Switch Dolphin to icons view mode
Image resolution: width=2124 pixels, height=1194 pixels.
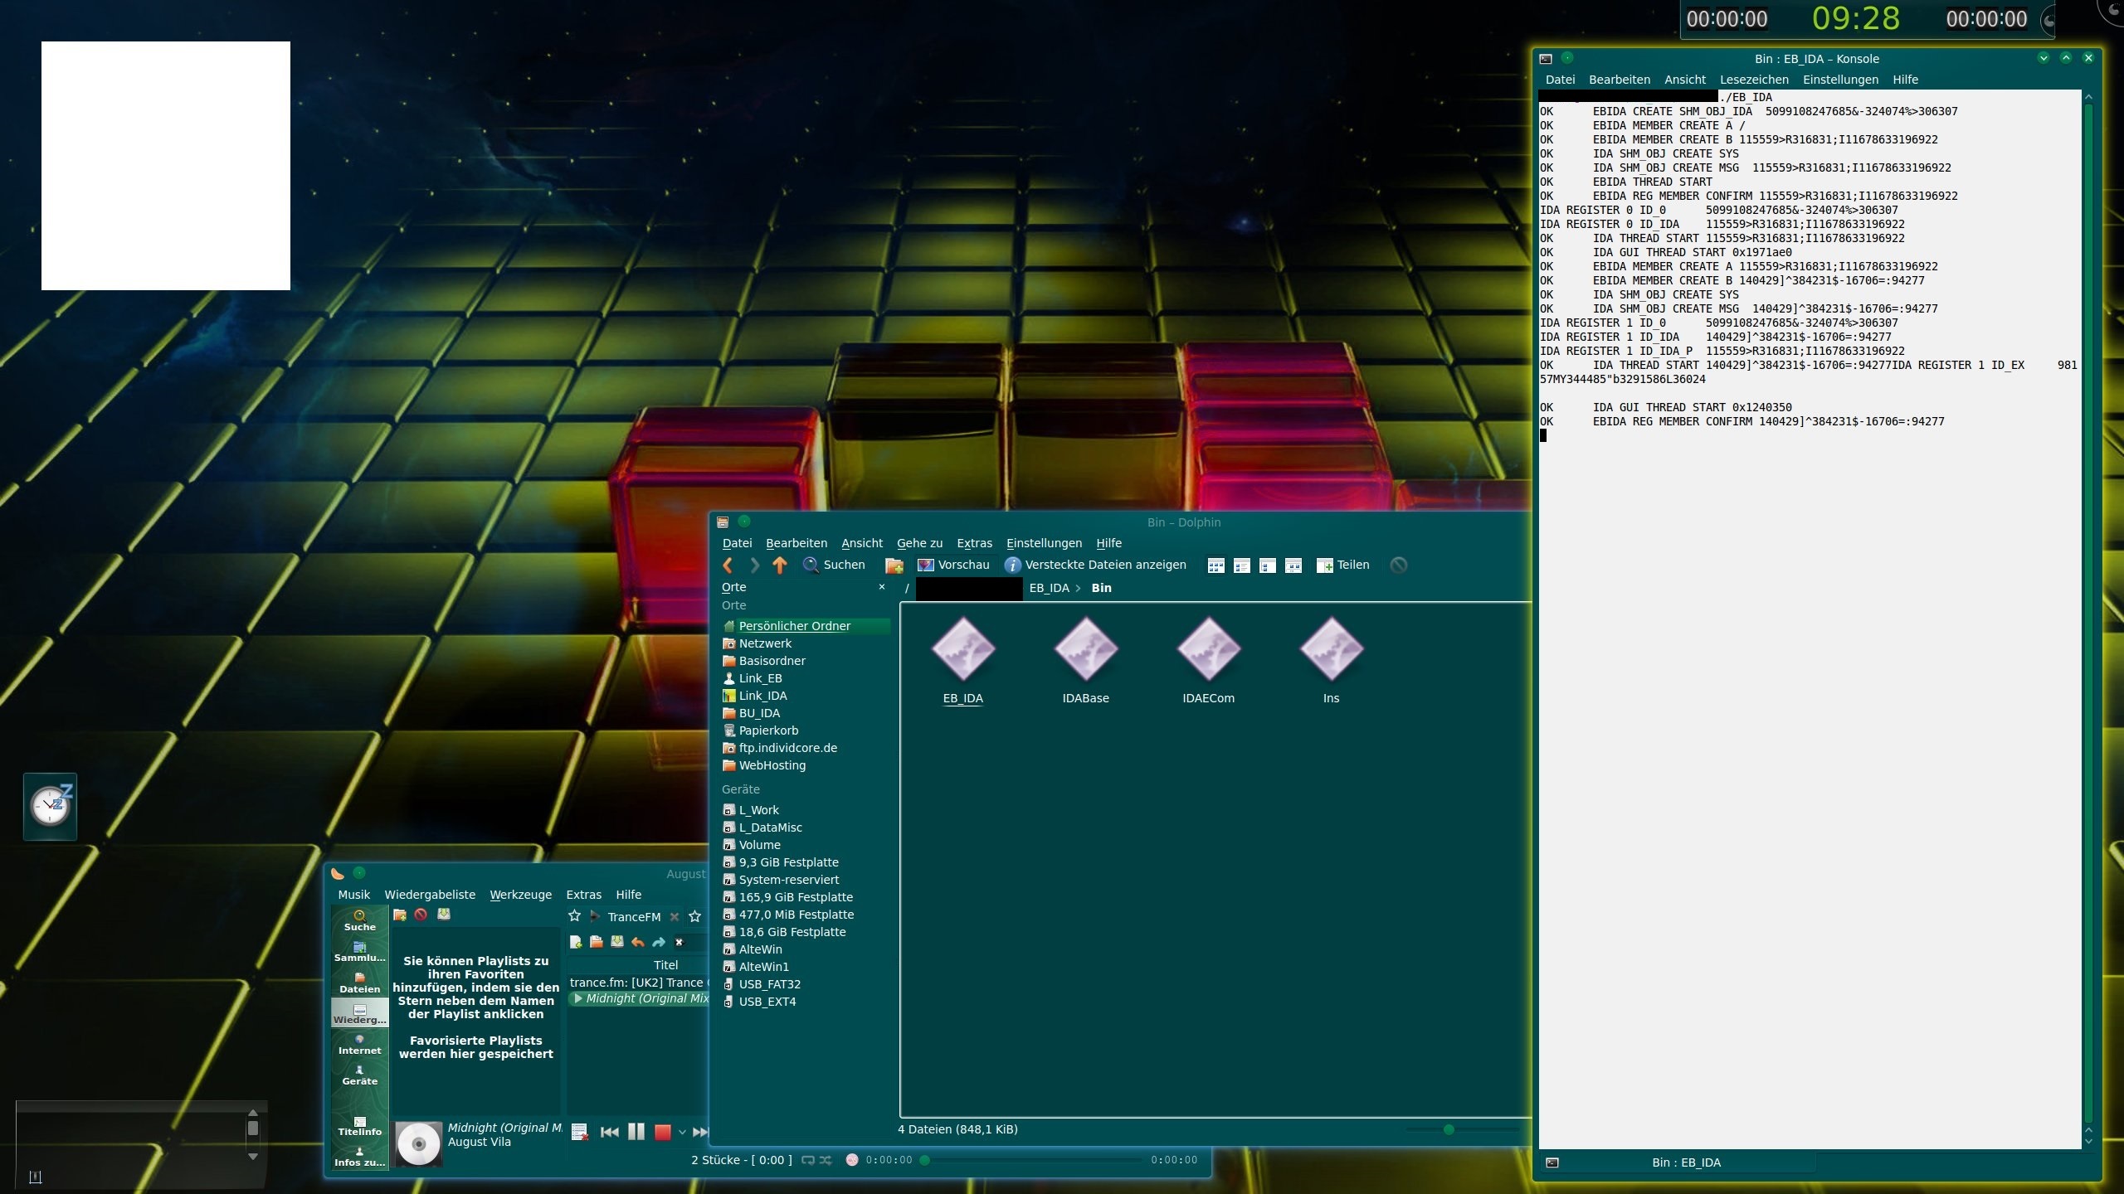point(1215,565)
